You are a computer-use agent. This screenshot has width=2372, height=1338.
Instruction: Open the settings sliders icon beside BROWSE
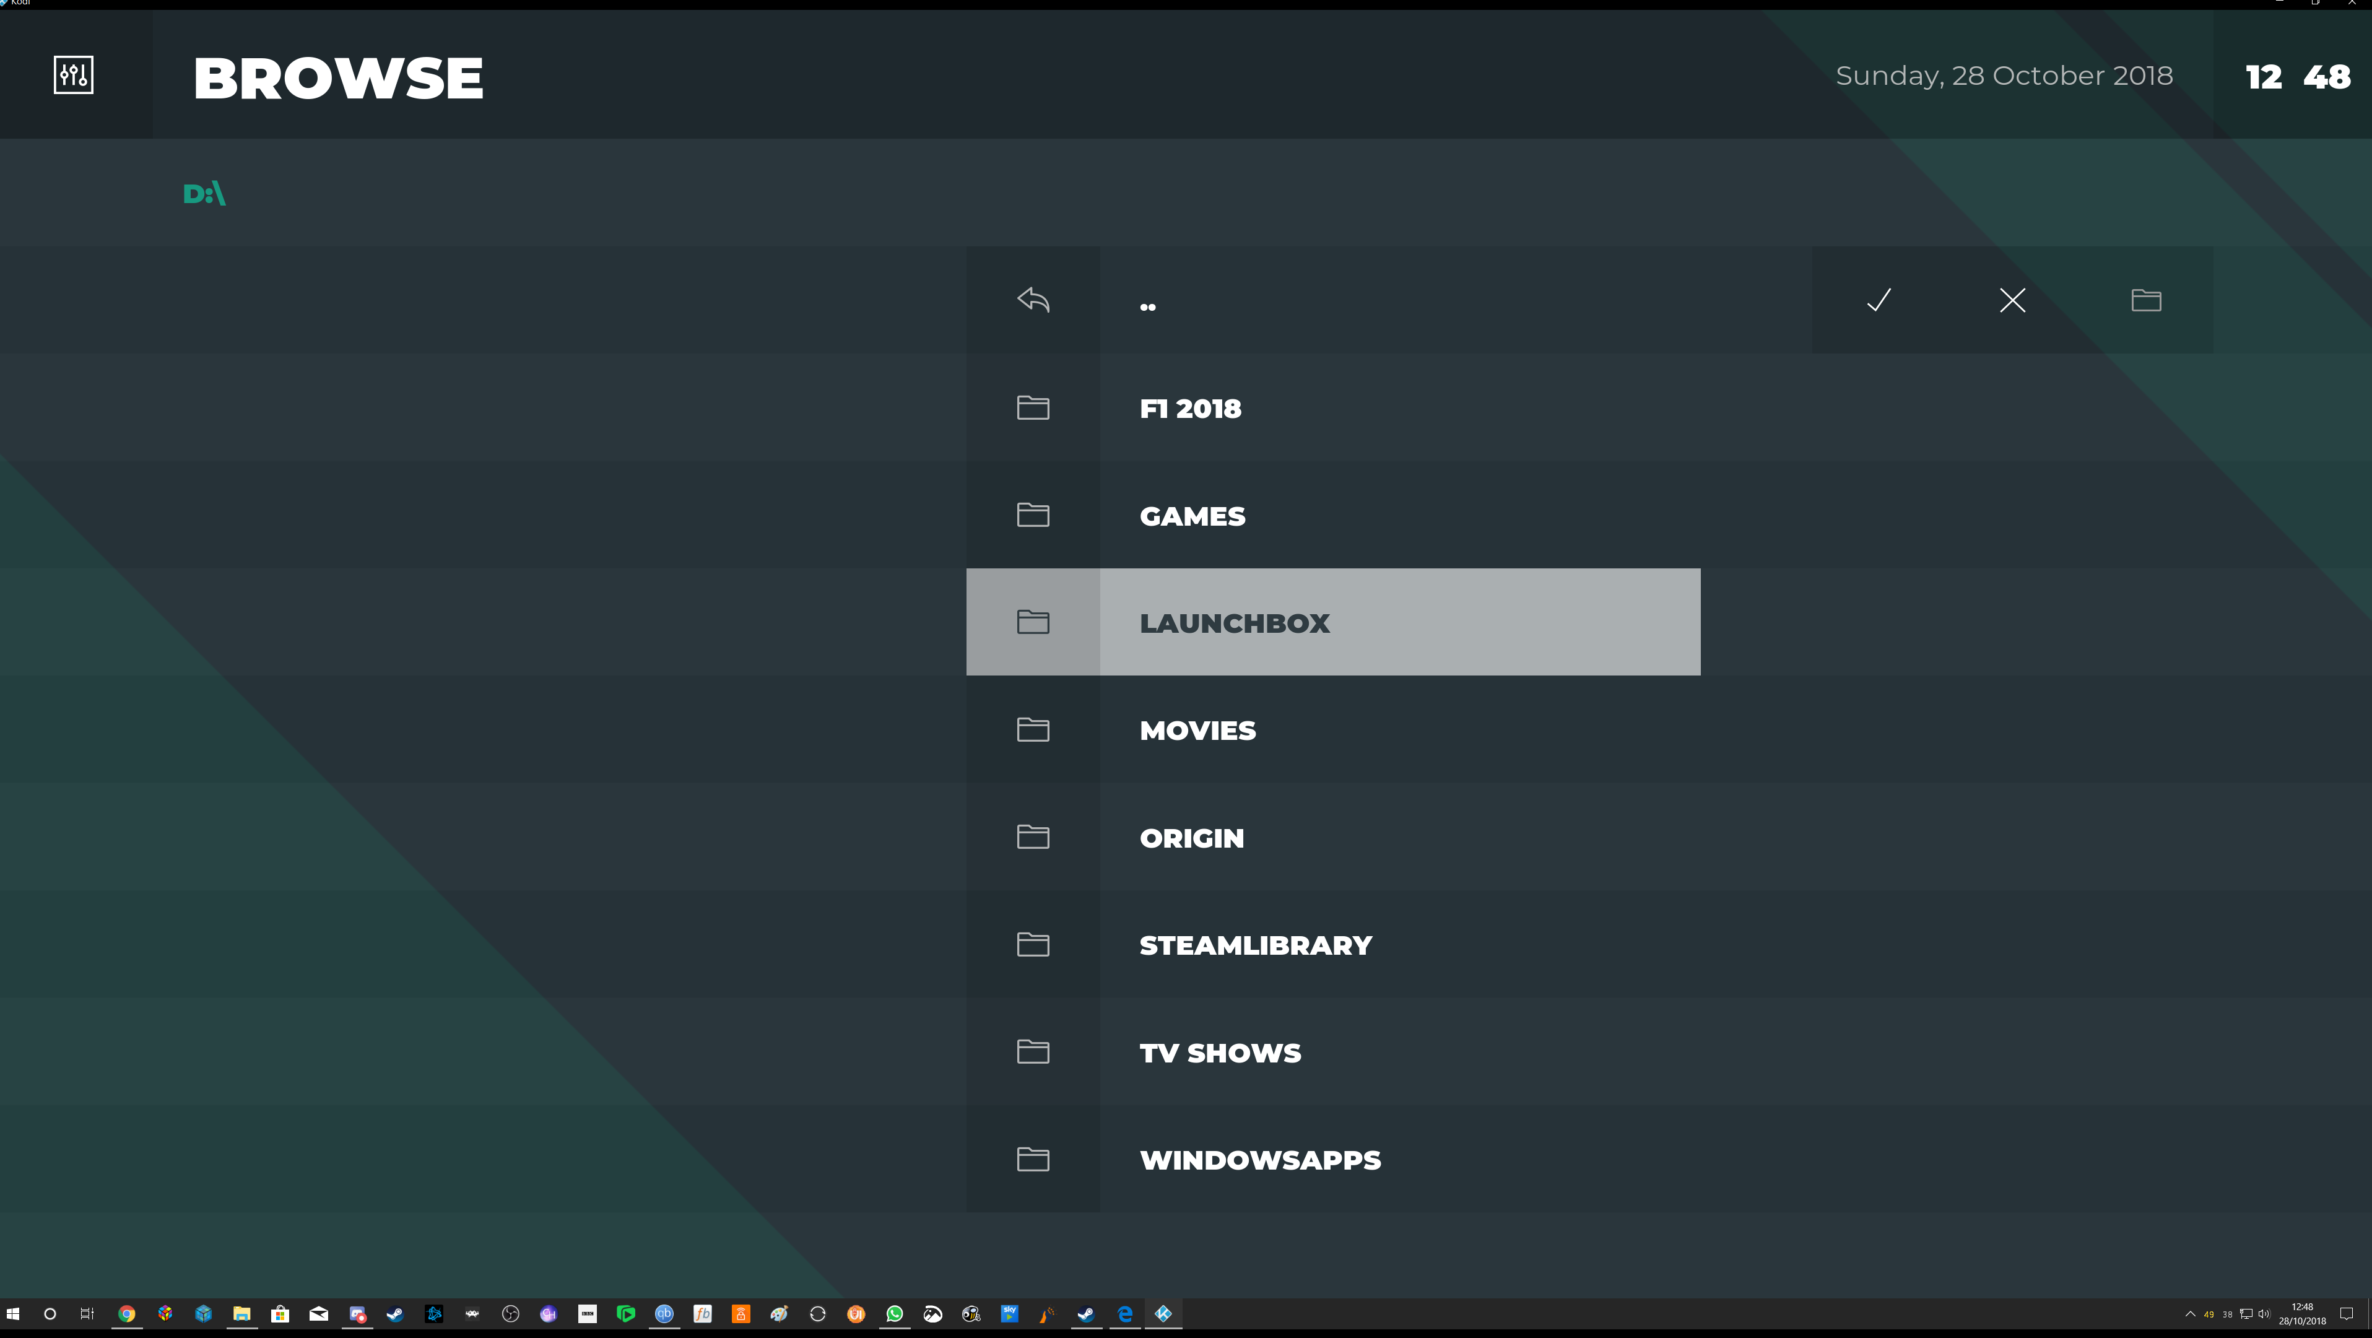tap(74, 74)
